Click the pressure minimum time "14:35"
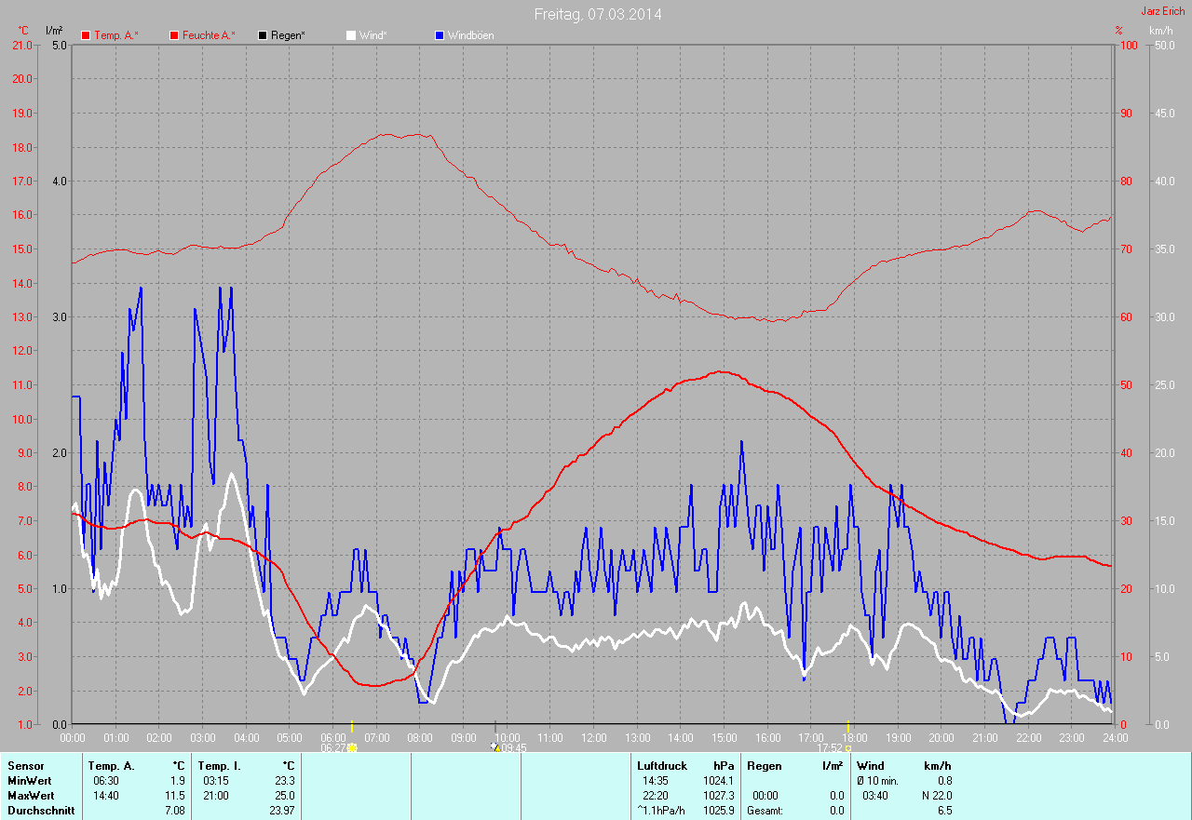Screen dimensions: 1192x820 click(656, 781)
